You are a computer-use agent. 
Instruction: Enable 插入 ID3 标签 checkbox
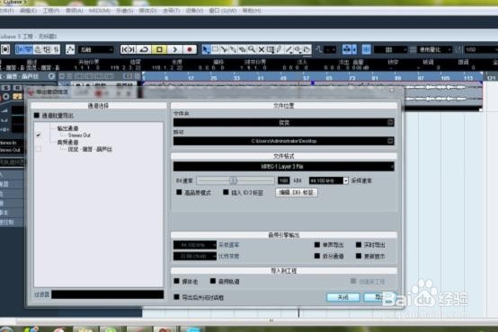(x=226, y=192)
